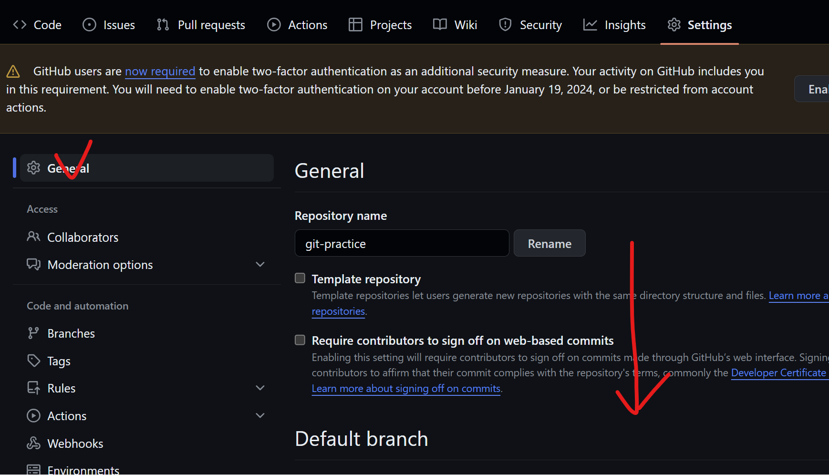
Task: Open Webhooks settings page
Action: [x=147, y=444]
